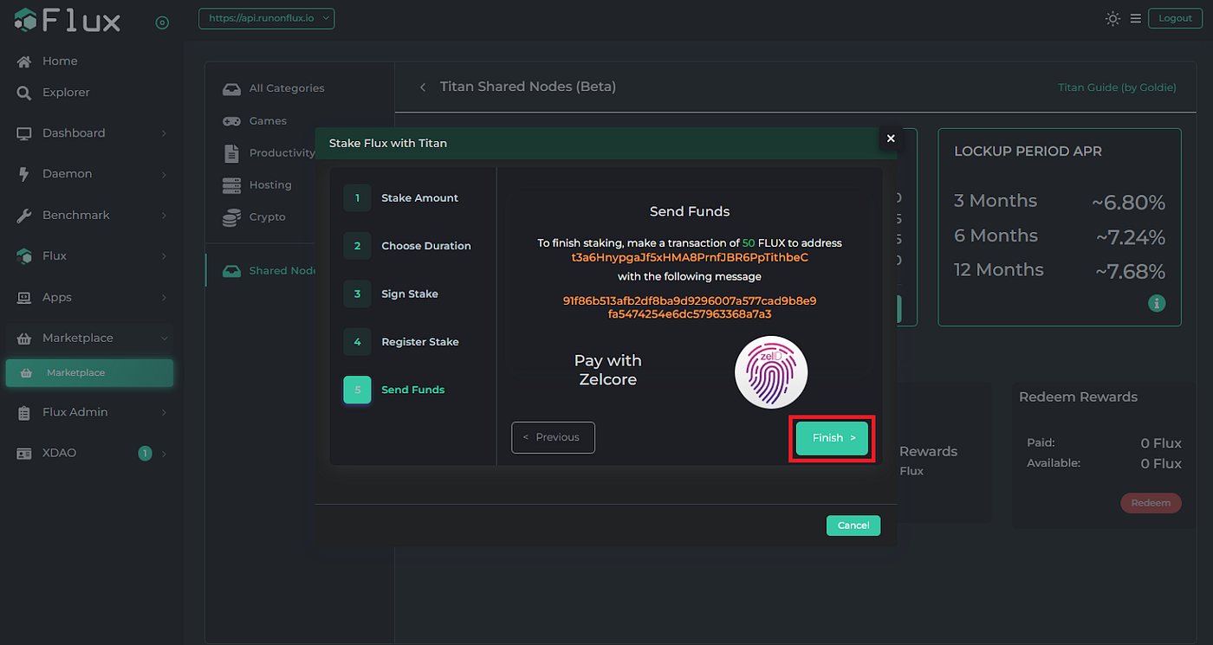Click the 3 Months APR row
The image size is (1213, 645).
pyautogui.click(x=1059, y=202)
